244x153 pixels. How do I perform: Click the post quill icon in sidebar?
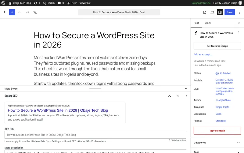[x=196, y=33]
